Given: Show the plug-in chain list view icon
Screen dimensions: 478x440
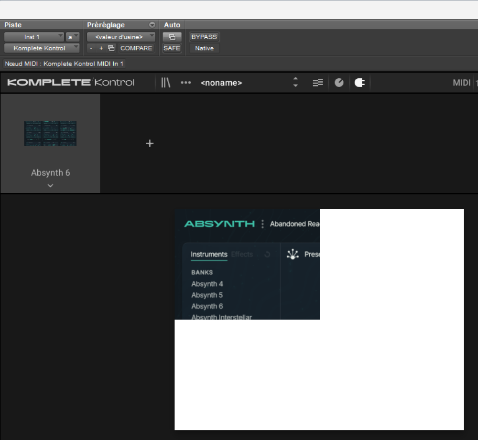Looking at the screenshot, I should [x=318, y=83].
